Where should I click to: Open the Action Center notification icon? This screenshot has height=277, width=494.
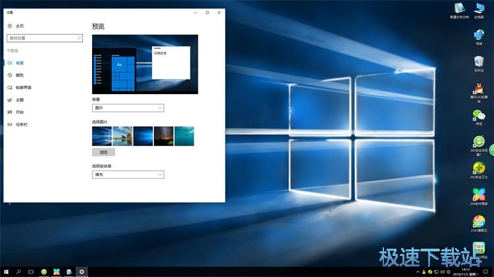point(485,272)
